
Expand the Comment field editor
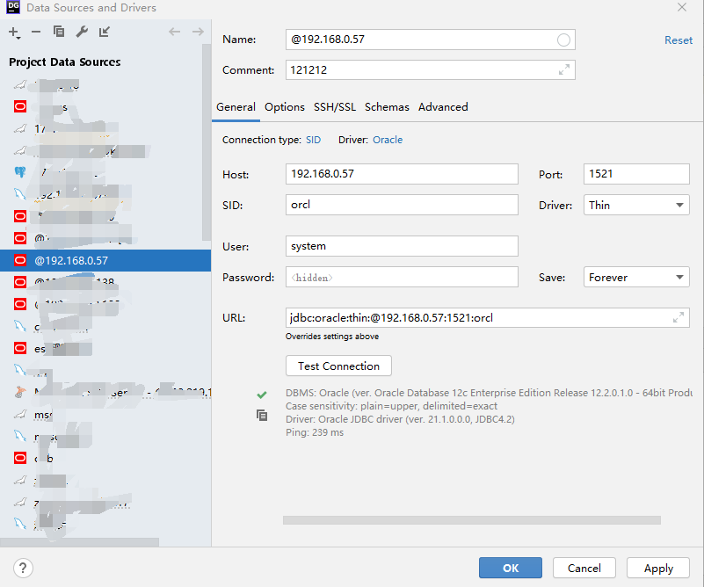click(564, 69)
